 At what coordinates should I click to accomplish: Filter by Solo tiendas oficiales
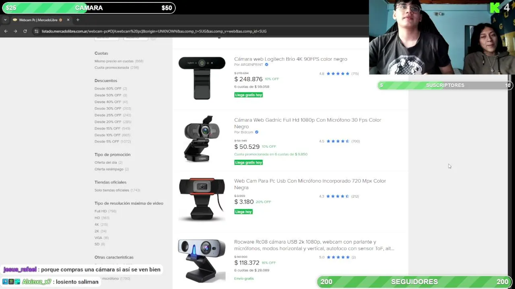pos(117,190)
